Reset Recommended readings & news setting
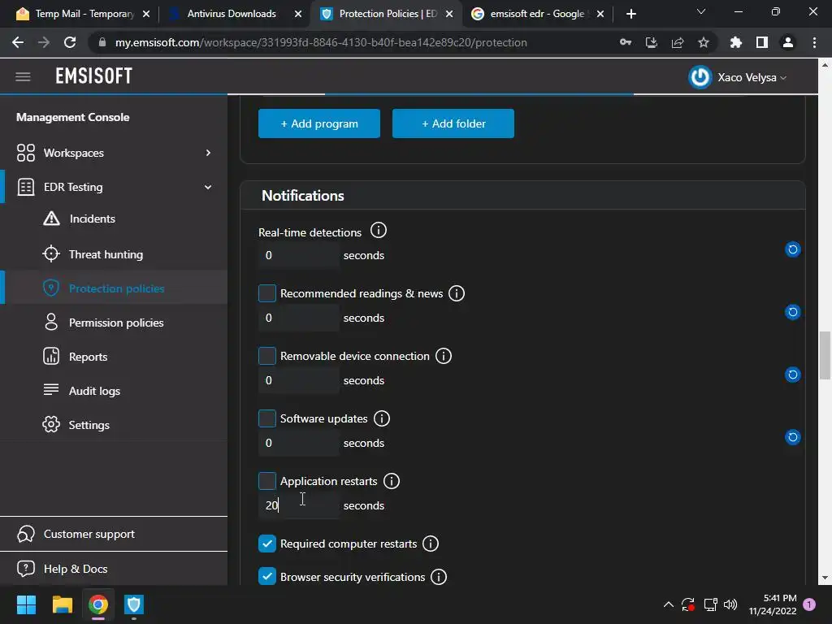Image resolution: width=832 pixels, height=624 pixels. tap(793, 312)
